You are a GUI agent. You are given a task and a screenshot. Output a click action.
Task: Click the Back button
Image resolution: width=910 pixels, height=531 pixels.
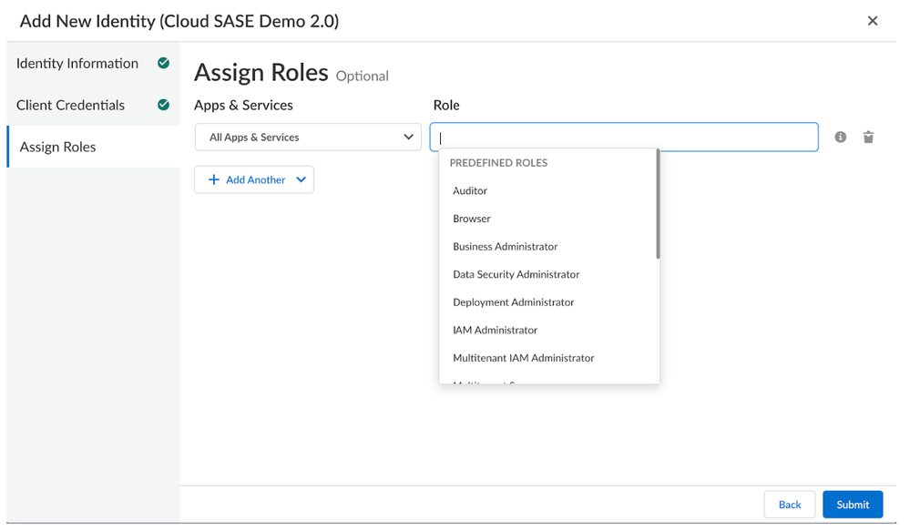pos(789,505)
